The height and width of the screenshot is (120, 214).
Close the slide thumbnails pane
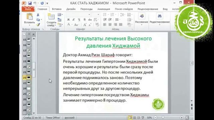point(33,34)
